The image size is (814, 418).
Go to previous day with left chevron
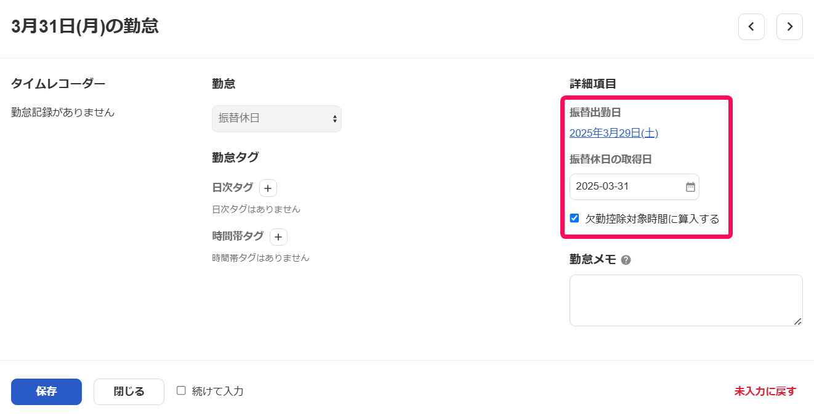[x=751, y=26]
